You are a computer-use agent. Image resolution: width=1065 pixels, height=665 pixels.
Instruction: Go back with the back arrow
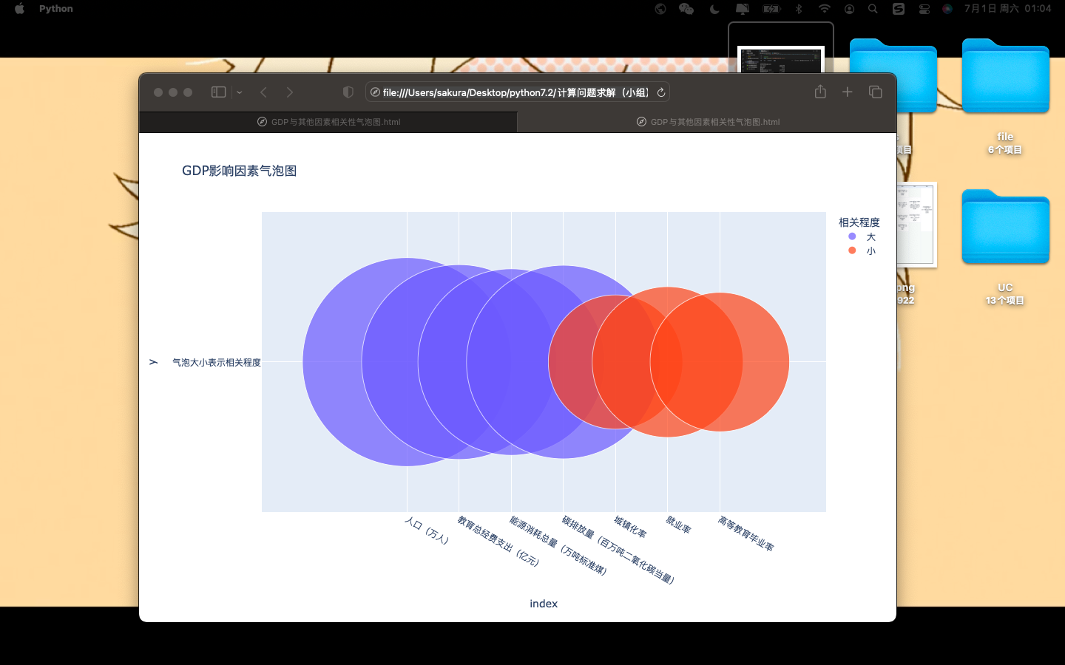[264, 92]
